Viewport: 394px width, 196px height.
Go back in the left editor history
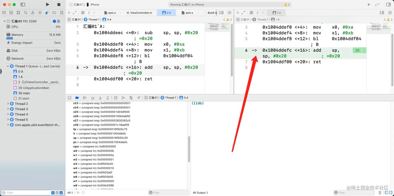pos(89,13)
